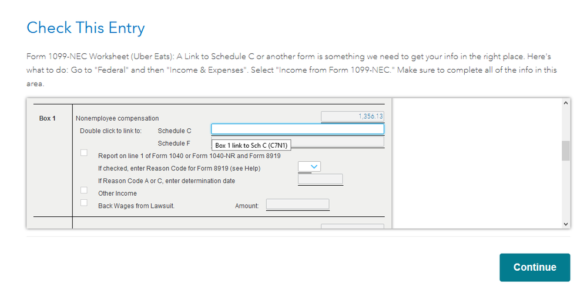
Task: Click the Nonemployee compensation amount 1,356.13
Action: pyautogui.click(x=353, y=117)
